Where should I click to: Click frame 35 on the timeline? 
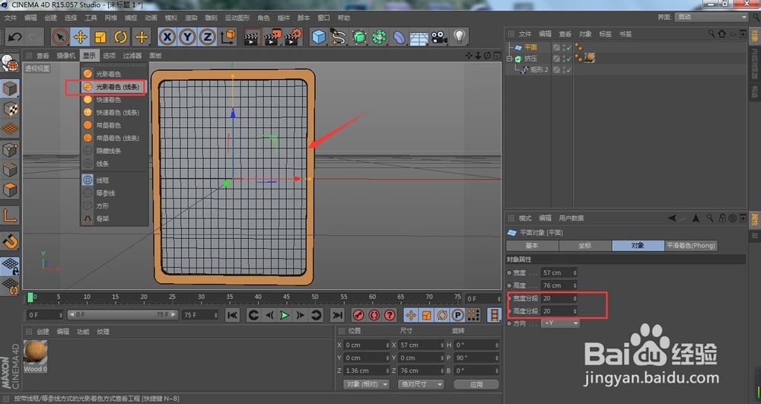tap(229, 296)
